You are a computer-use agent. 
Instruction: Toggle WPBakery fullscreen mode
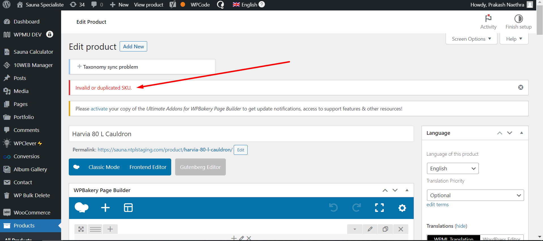pyautogui.click(x=379, y=208)
